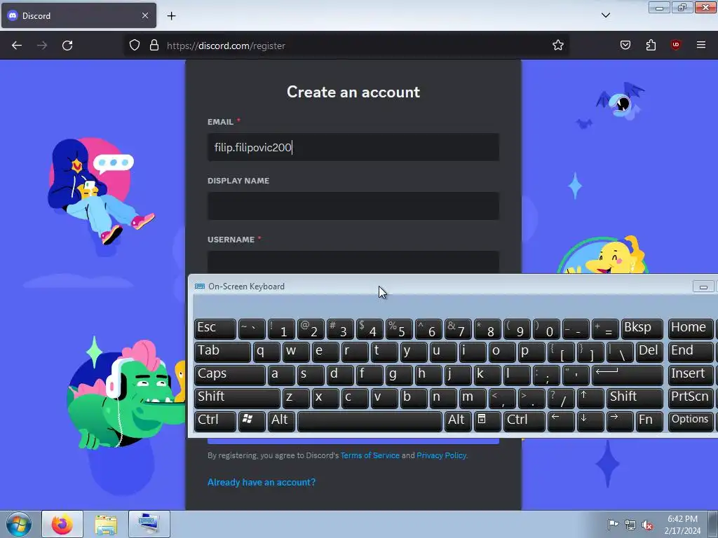This screenshot has height=538, width=718.
Task: Click the taskbar clock 6:42 PM
Action: coord(682,519)
